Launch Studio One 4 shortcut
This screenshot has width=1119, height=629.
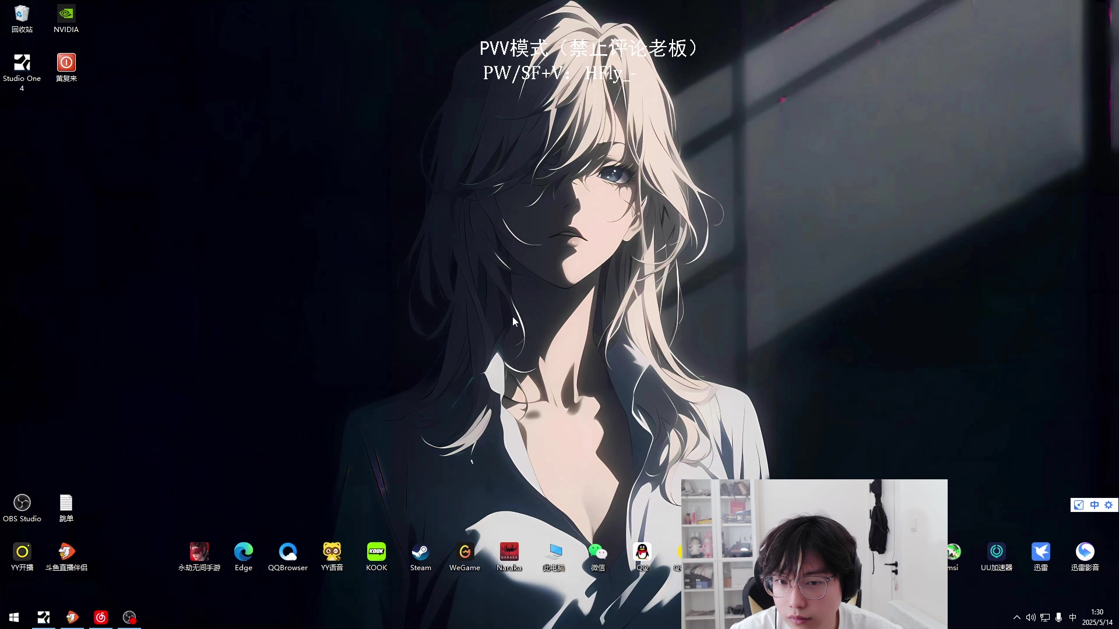point(22,72)
